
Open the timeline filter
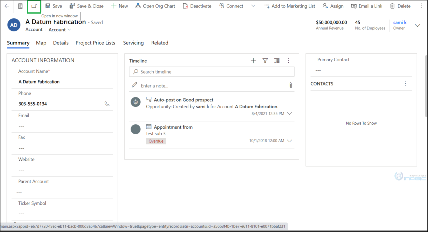pyautogui.click(x=265, y=61)
